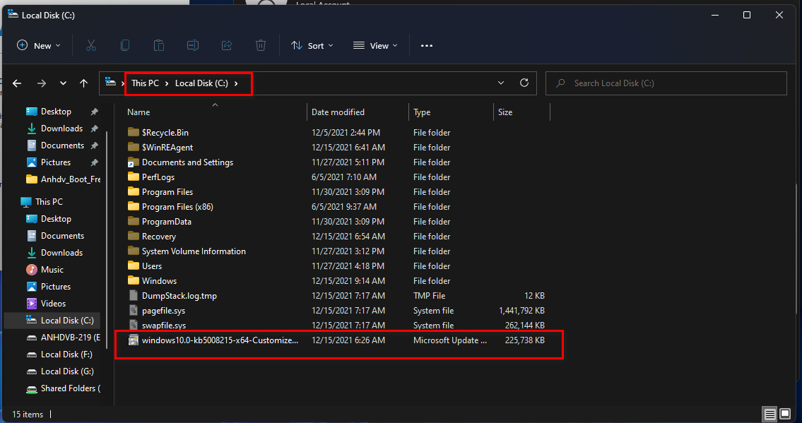Expand address bar history dropdown
The image size is (802, 423).
pyautogui.click(x=501, y=83)
